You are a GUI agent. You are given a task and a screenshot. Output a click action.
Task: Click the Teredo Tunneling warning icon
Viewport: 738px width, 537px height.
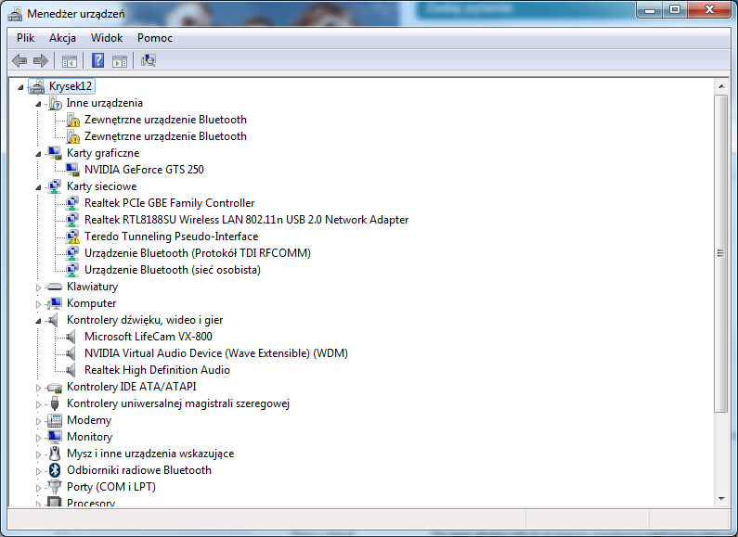point(72,237)
